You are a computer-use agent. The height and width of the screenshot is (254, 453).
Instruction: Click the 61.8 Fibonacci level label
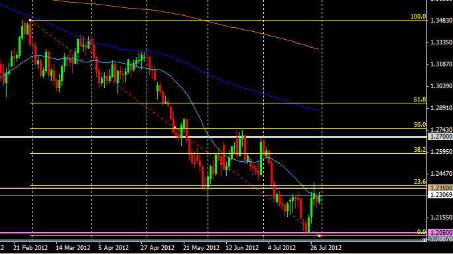[x=419, y=99]
